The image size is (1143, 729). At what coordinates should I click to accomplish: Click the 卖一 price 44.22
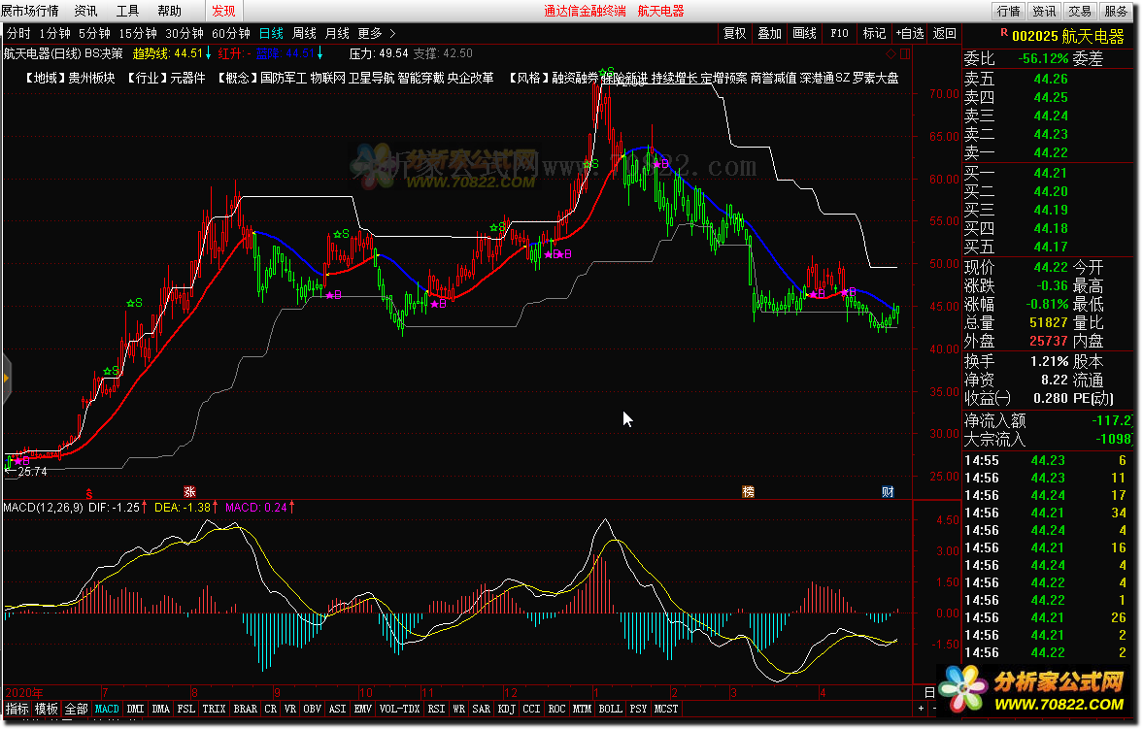click(x=1051, y=152)
